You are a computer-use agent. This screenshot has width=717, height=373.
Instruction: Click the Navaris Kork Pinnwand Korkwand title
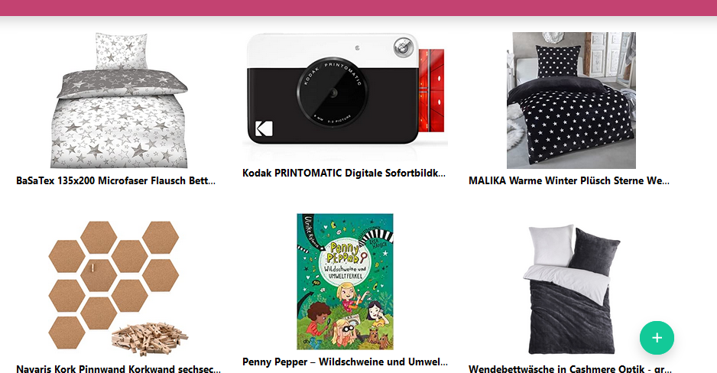118,368
